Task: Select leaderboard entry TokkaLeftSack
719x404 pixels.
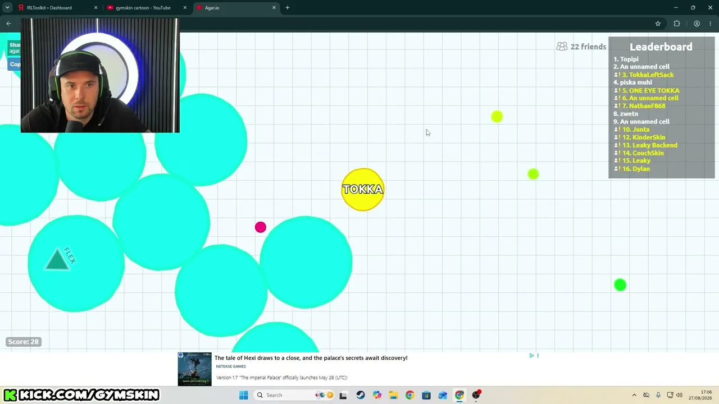Action: [x=643, y=75]
